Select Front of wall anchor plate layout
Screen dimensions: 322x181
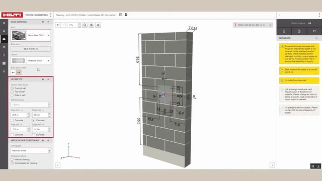12,88
